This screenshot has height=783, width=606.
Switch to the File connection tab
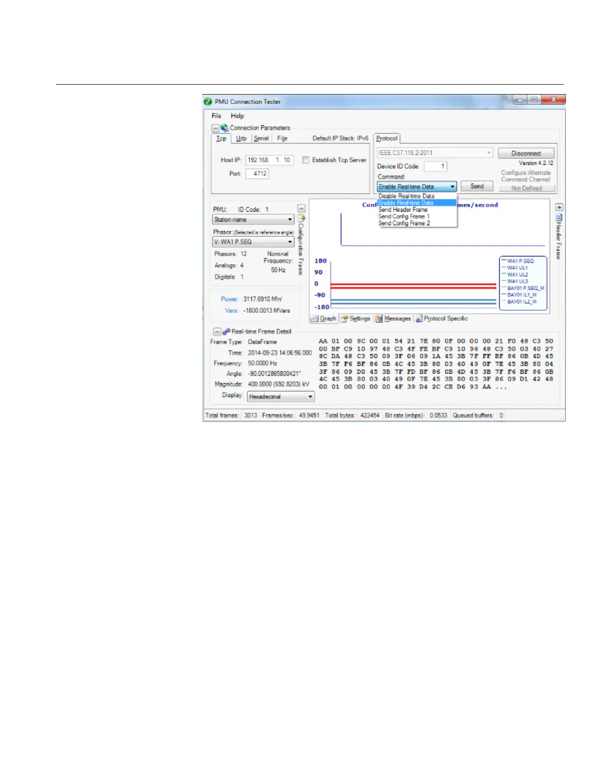pos(282,139)
